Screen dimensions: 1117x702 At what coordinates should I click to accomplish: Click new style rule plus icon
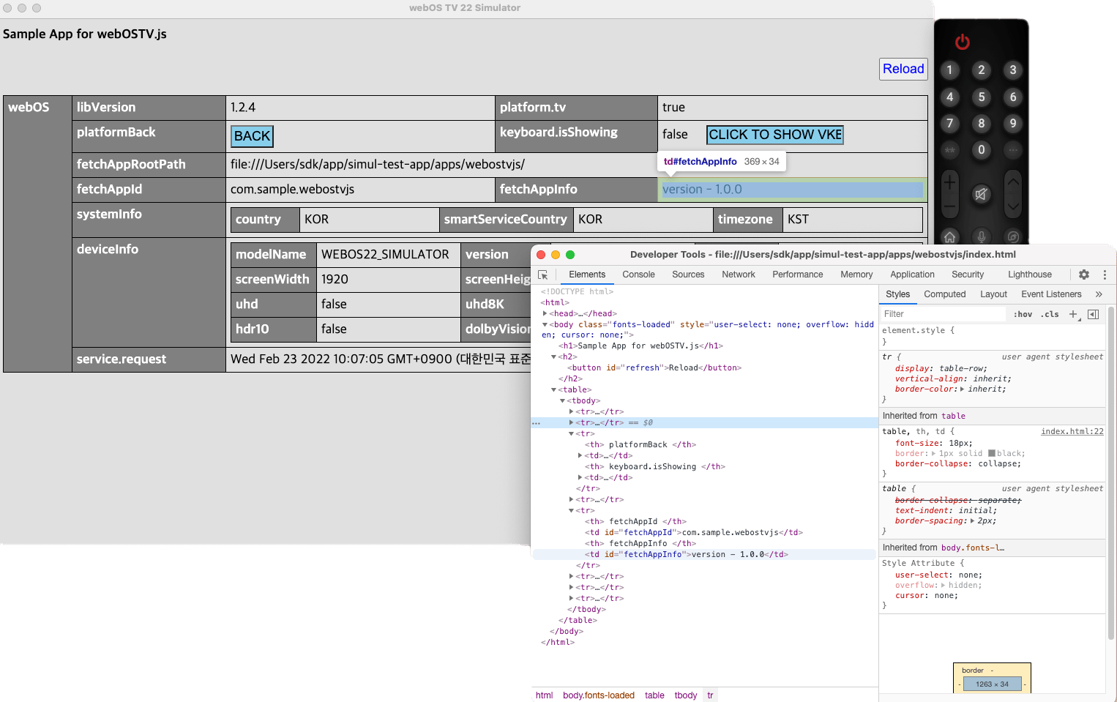(x=1073, y=314)
